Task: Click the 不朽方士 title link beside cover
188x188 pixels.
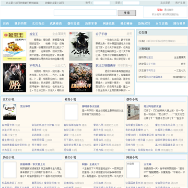Action: coord(35,65)
